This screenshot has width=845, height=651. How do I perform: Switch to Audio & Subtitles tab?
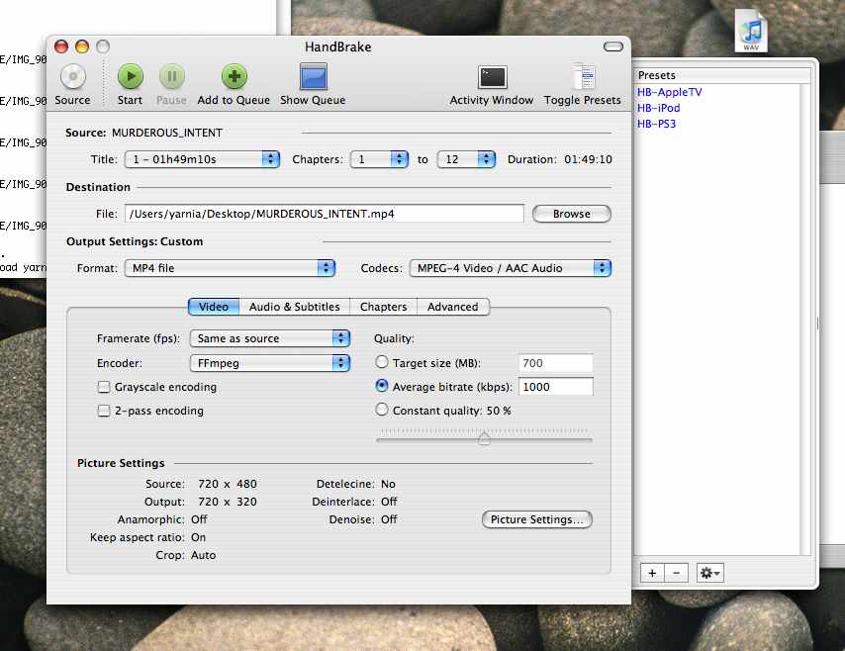point(295,307)
